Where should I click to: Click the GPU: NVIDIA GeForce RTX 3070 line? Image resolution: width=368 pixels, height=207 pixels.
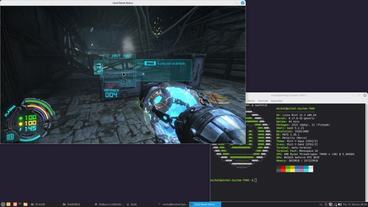[298, 157]
